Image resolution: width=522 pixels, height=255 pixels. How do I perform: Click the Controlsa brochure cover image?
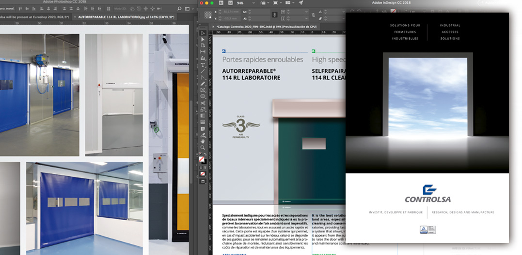(427, 127)
